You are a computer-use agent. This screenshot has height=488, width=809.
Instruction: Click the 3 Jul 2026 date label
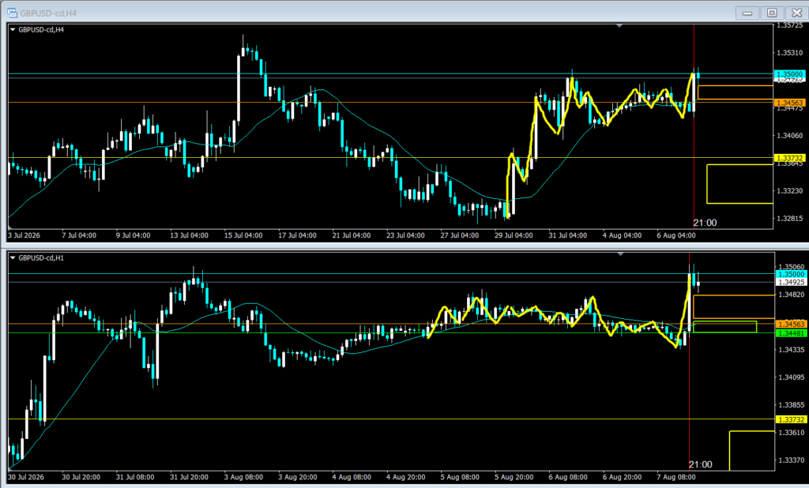click(x=24, y=235)
